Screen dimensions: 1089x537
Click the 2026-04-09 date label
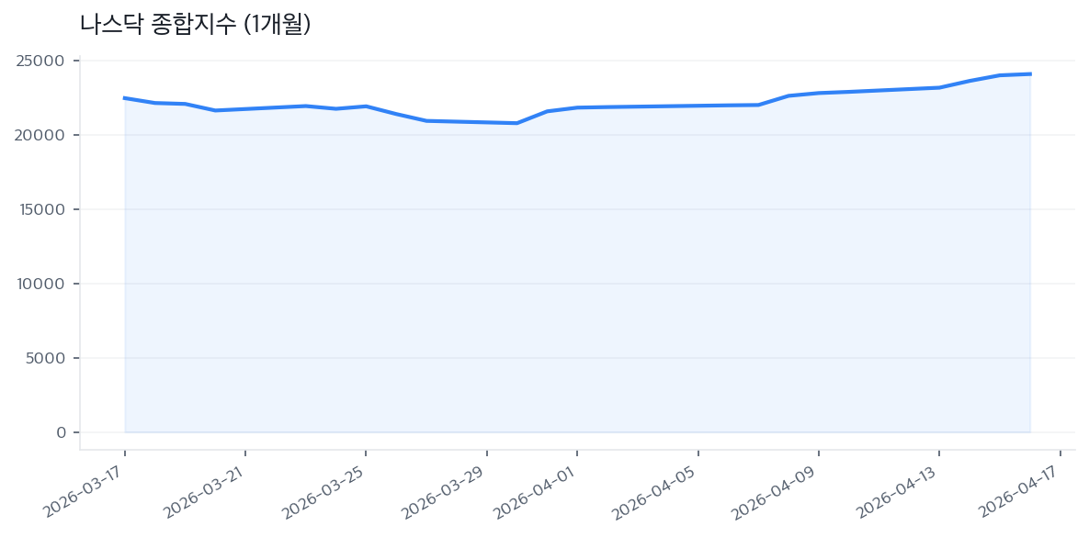point(777,487)
